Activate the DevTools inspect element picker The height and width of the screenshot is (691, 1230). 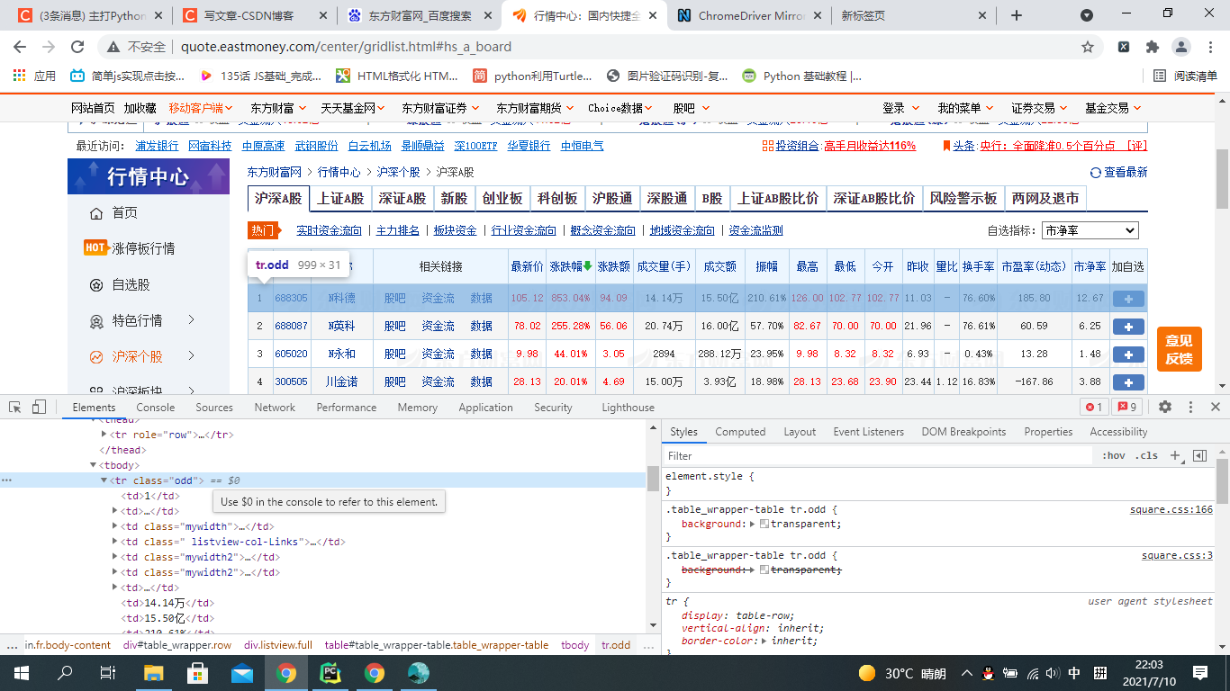tap(14, 407)
